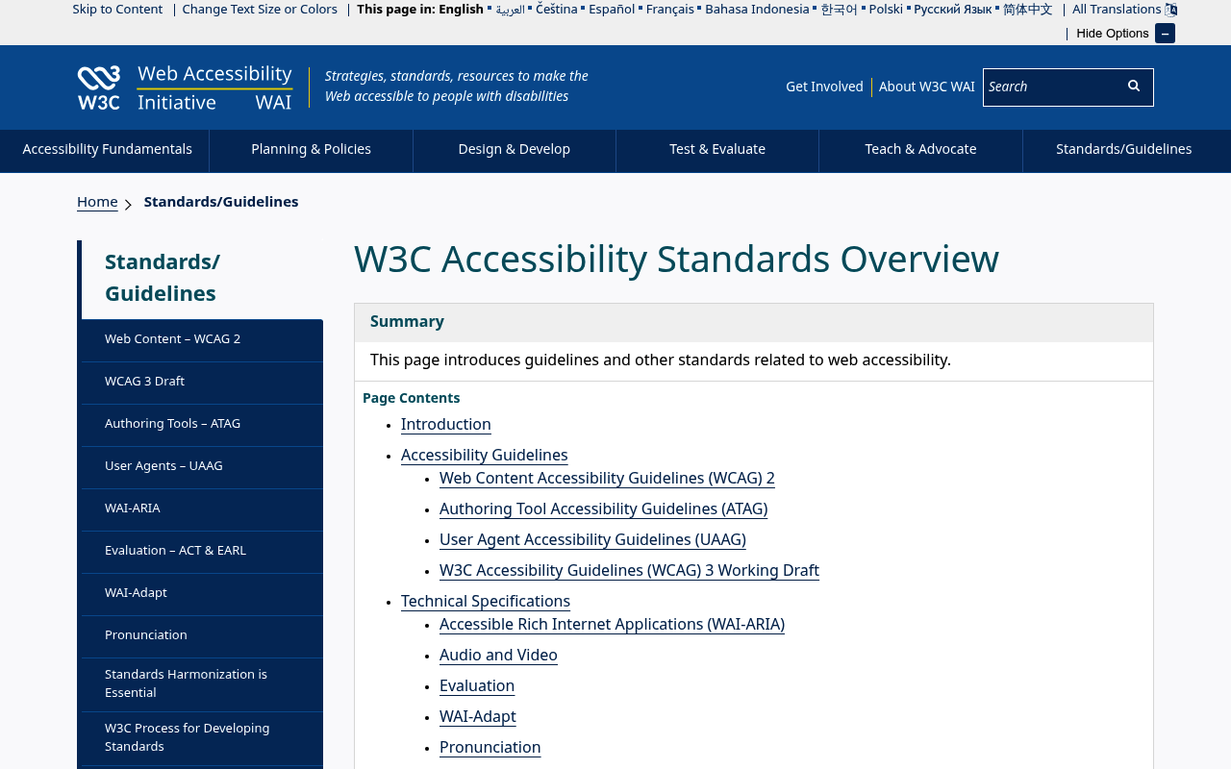
Task: Jump to Pronunciation in Page Contents
Action: click(490, 748)
